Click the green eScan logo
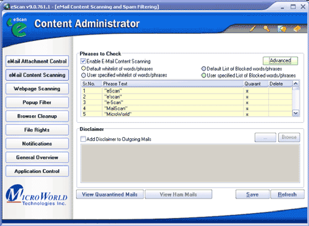The image size is (309, 226). pos(17,27)
